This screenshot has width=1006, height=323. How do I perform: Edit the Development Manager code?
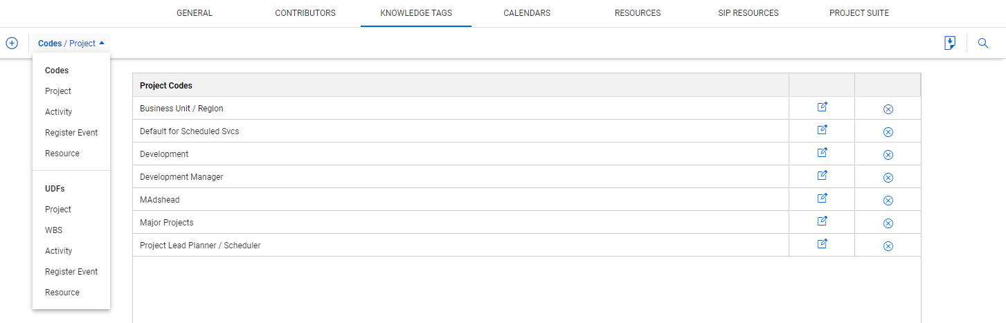(822, 176)
